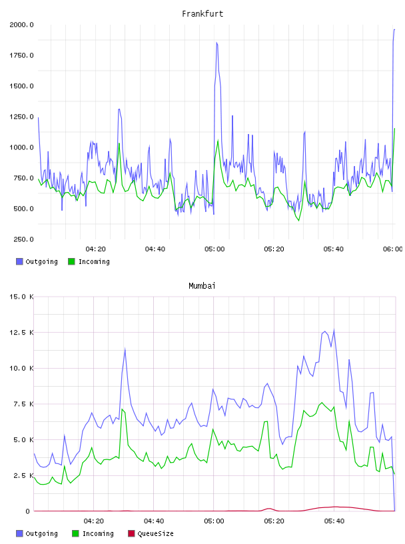
Task: Click the 1750.0 y-axis label on Frankfurt
Action: pos(21,55)
